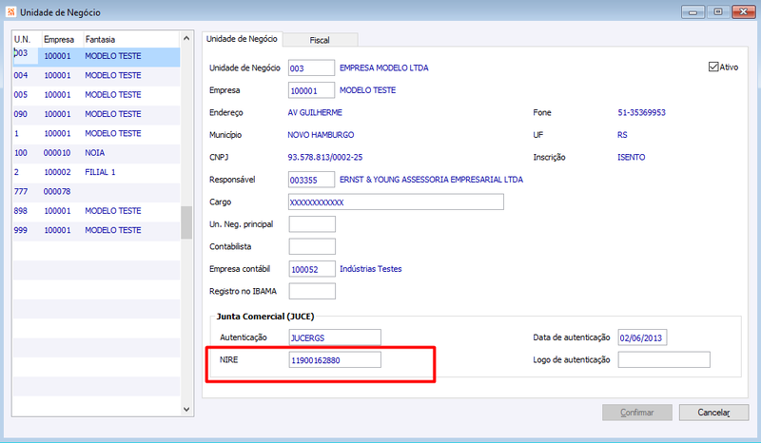This screenshot has width=761, height=443.
Task: Click the Contabilista input field
Action: tap(312, 246)
